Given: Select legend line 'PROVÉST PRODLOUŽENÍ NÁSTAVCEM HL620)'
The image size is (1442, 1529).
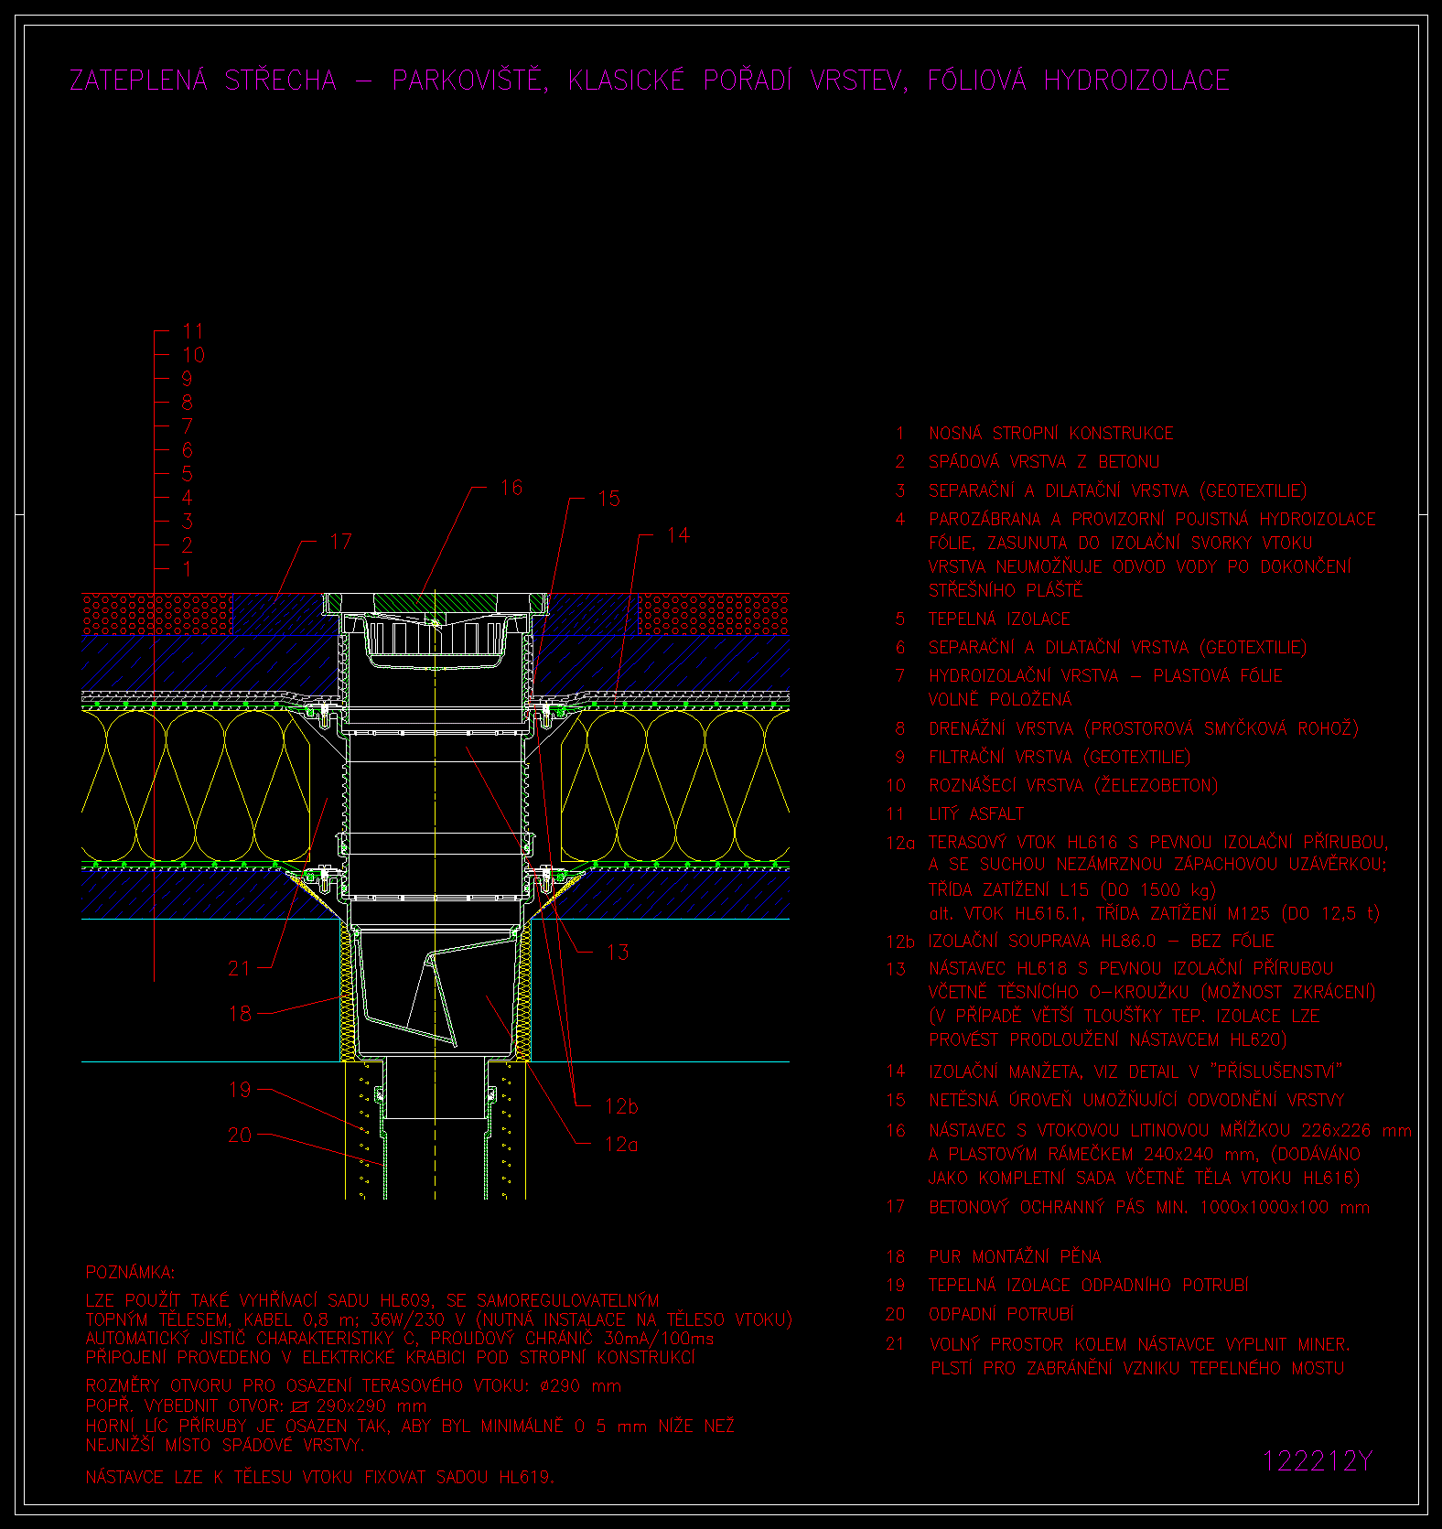Looking at the screenshot, I should click(x=1108, y=1039).
